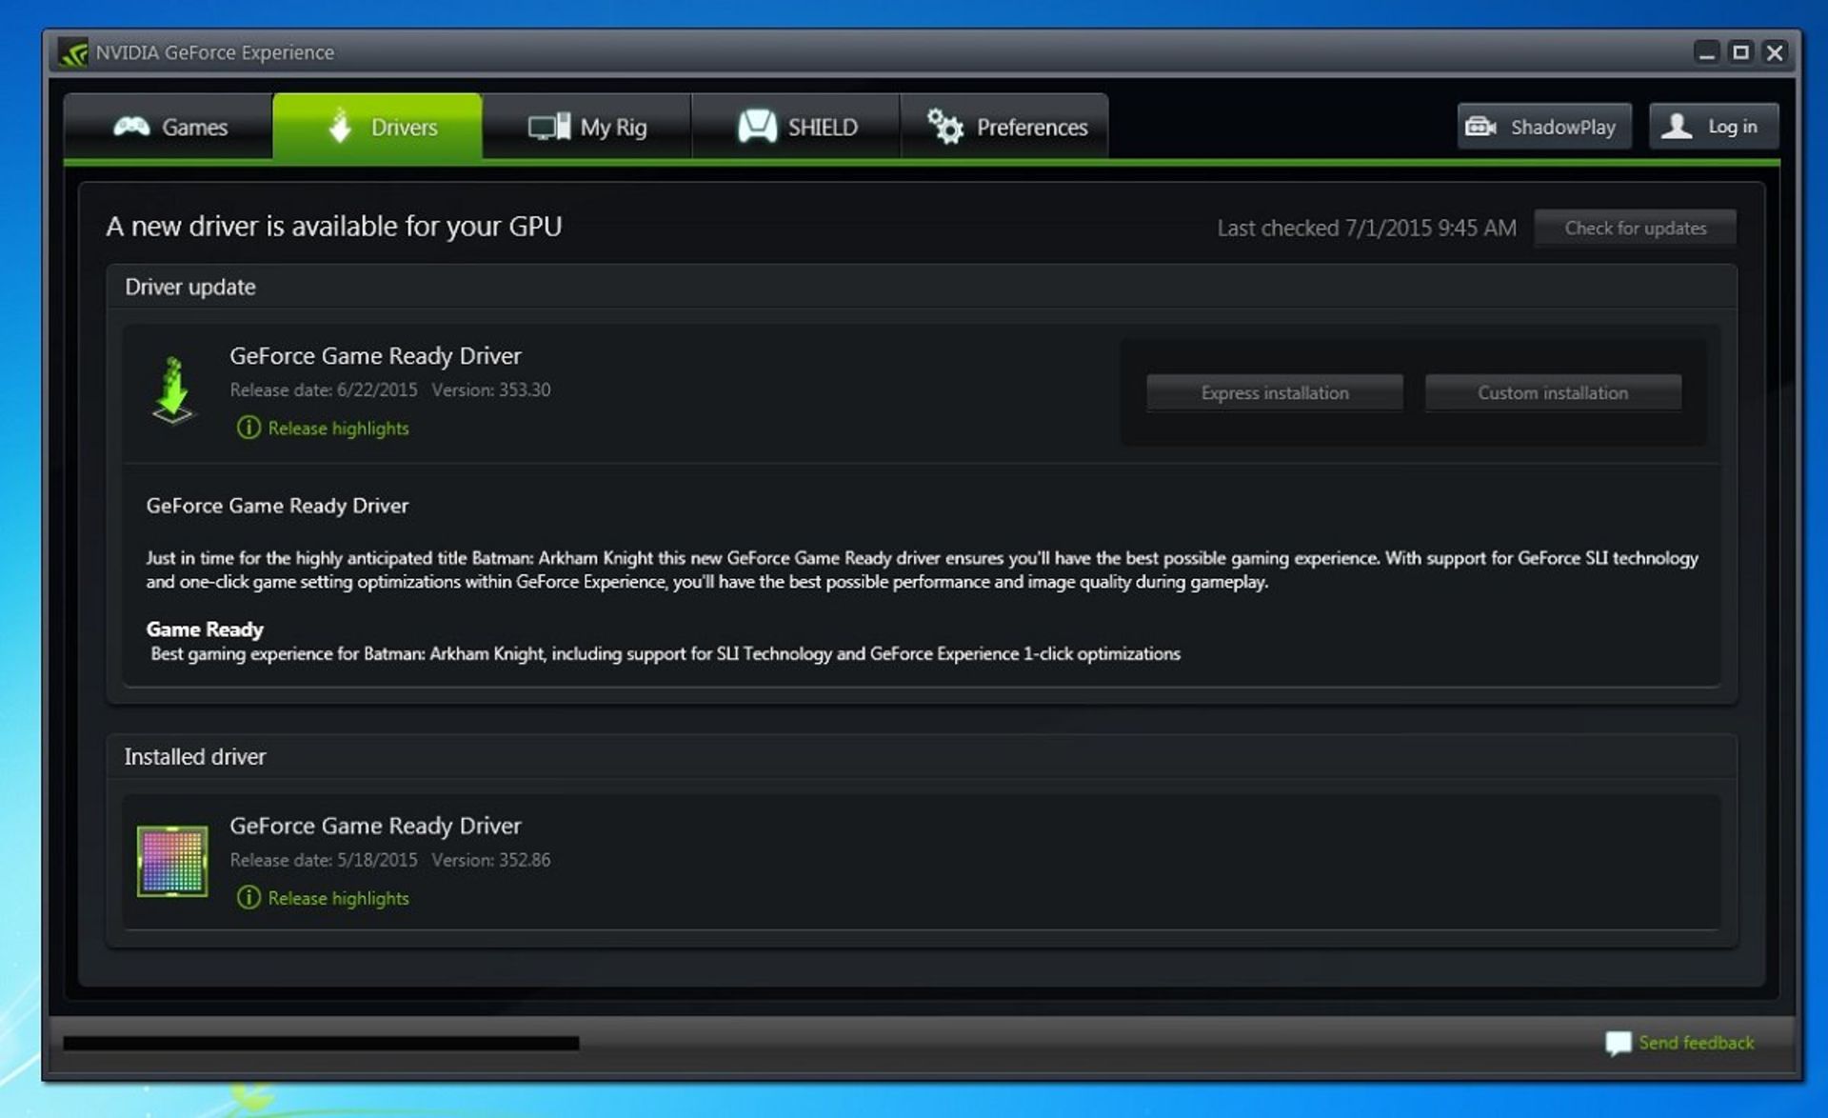Open the My Rig tab

click(586, 126)
